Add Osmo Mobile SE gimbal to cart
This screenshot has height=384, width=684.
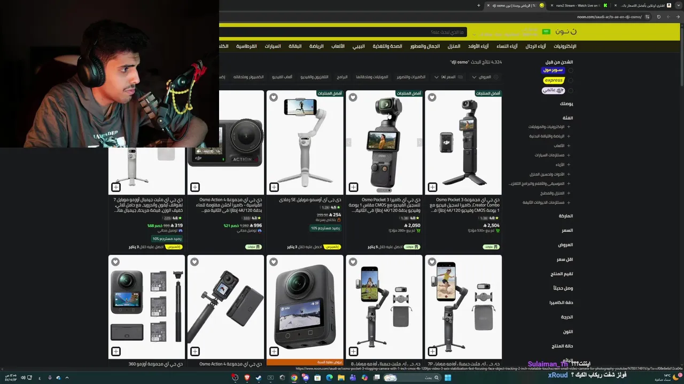click(x=274, y=187)
